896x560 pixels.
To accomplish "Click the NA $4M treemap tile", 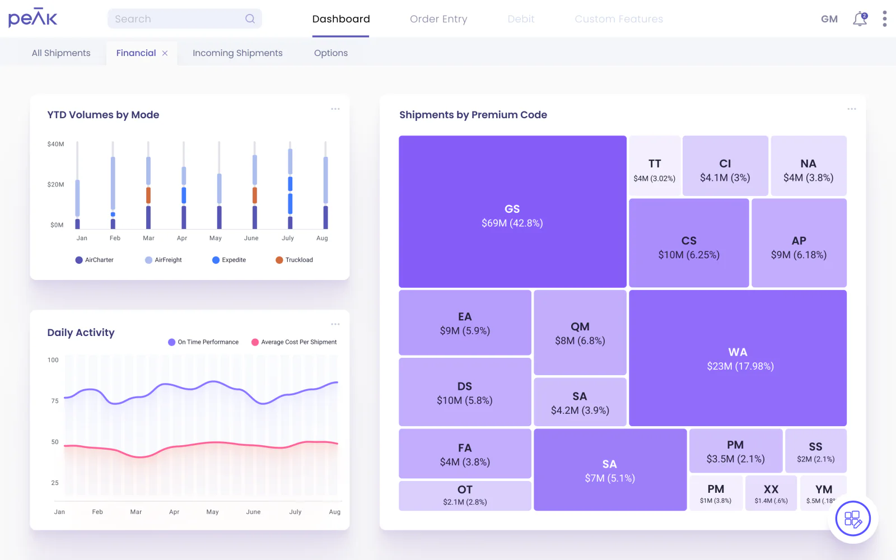I will [x=809, y=166].
